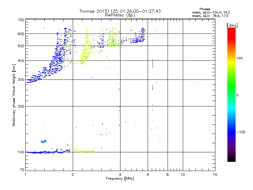Click the "Stationary phase Virtual Height [km]" axis label
The image size is (253, 190).
[14, 95]
